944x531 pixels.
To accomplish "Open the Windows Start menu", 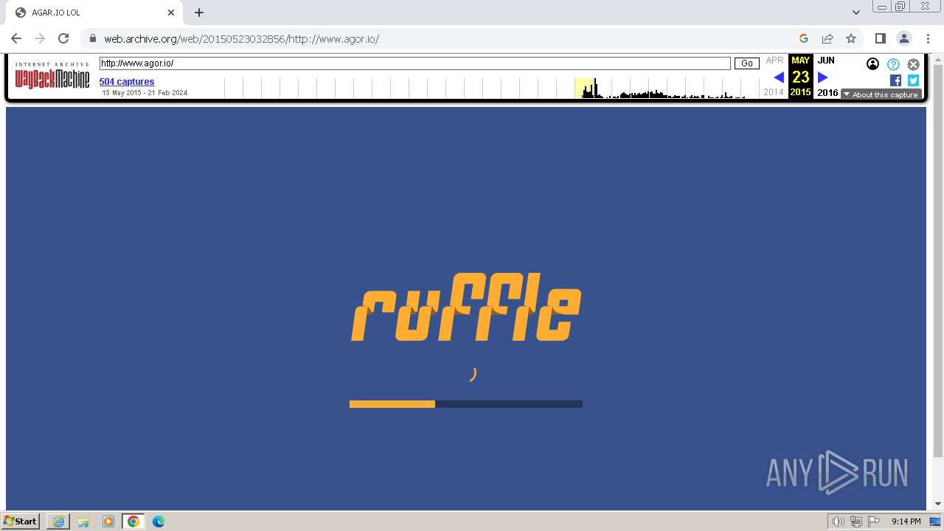I will (20, 521).
